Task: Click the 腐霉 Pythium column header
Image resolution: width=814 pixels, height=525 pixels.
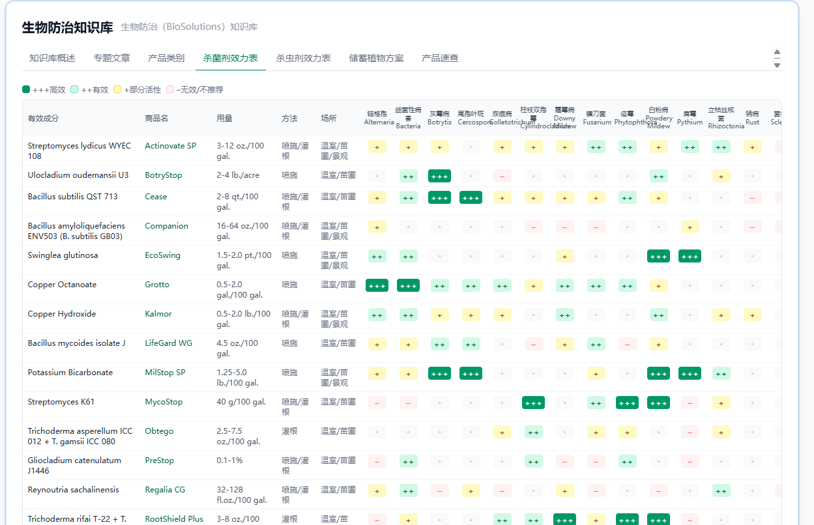Action: point(690,118)
